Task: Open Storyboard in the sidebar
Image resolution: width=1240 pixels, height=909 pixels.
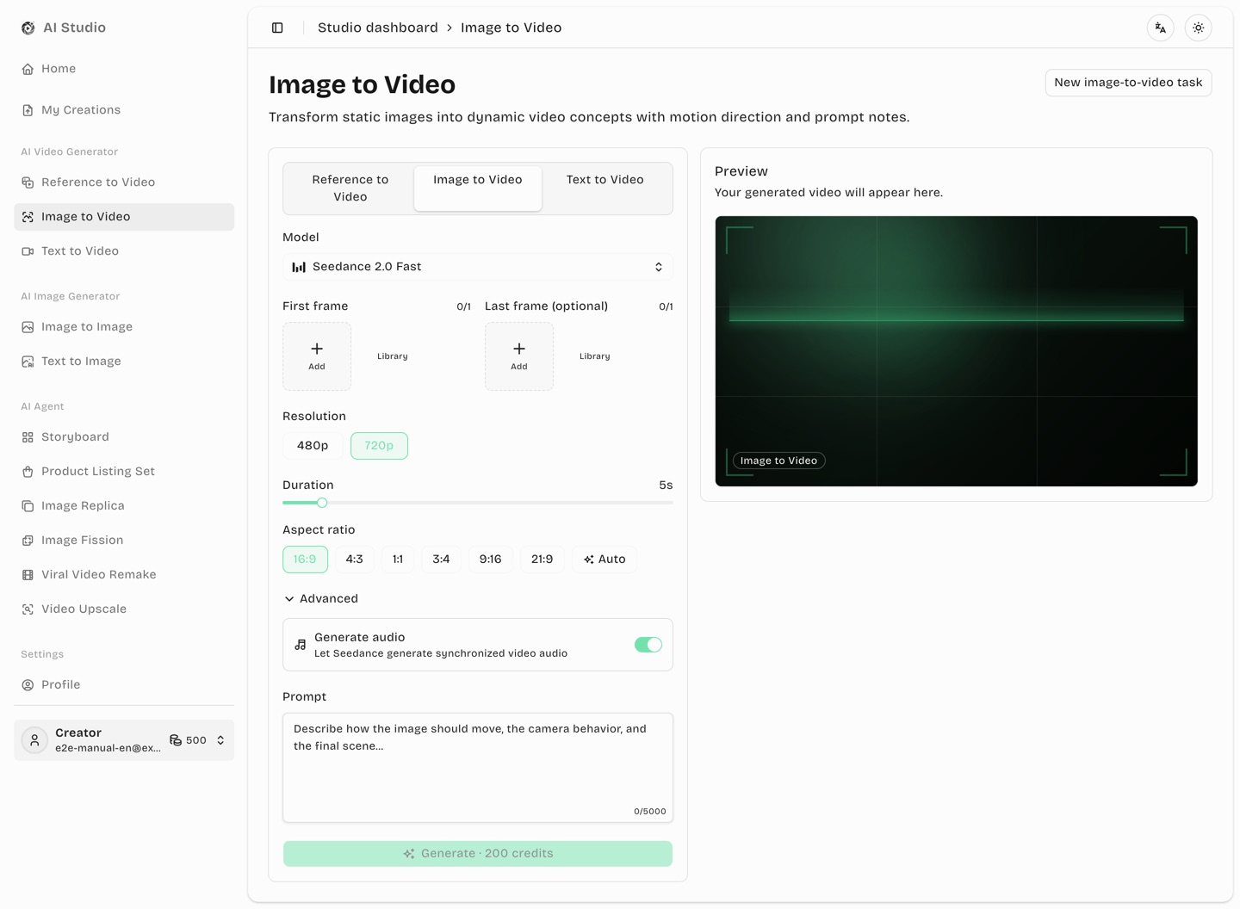Action: [124, 437]
